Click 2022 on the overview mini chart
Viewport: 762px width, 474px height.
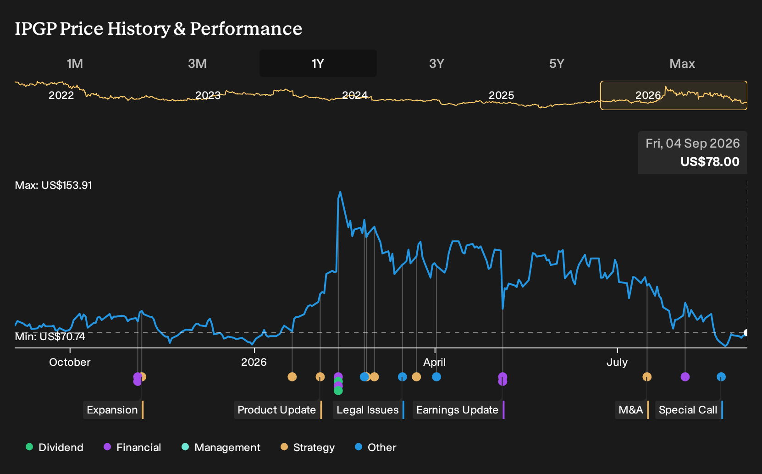pos(61,95)
